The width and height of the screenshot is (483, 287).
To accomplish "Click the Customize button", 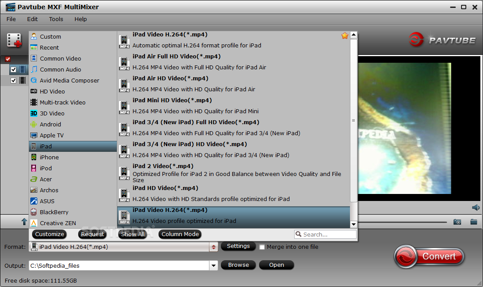I will tap(50, 234).
